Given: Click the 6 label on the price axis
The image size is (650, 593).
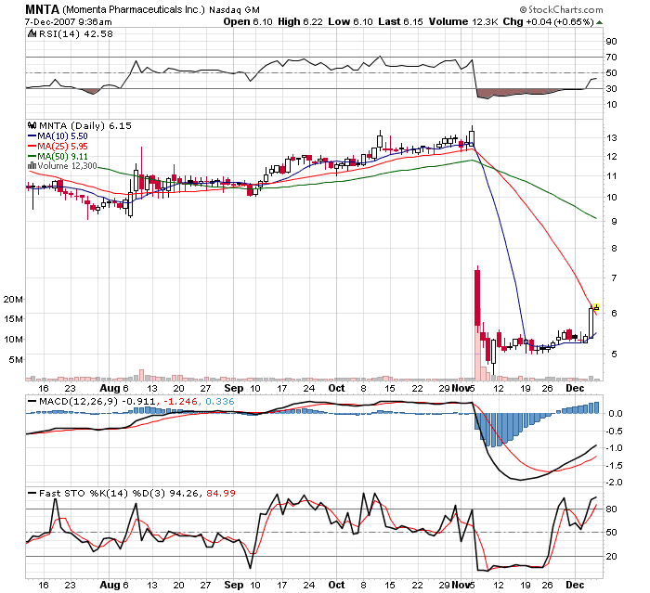Looking at the screenshot, I should pos(614,314).
